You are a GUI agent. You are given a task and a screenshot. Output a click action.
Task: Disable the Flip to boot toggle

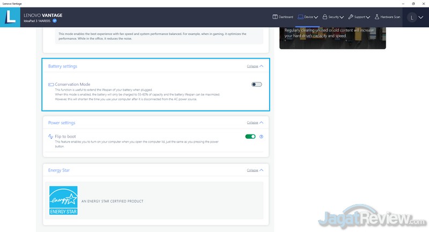(250, 137)
